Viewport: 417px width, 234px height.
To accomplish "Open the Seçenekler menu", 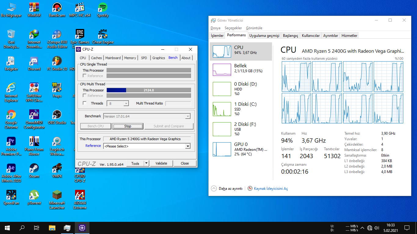I will point(233,28).
